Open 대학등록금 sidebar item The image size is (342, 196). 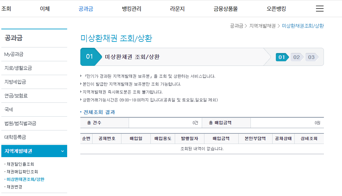coord(34,137)
